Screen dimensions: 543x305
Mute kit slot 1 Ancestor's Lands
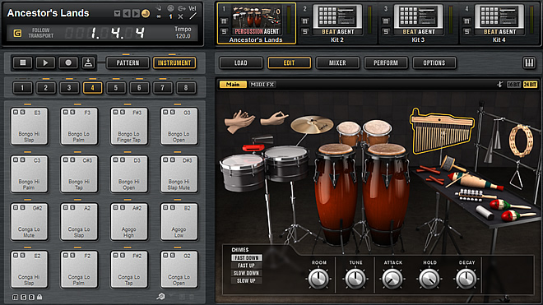pos(224,21)
